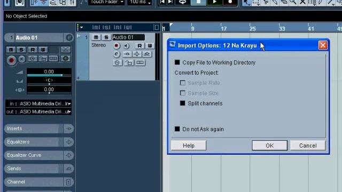Open the Touch Fader automation mode dropdown
The width and height of the screenshot is (342, 192).
tap(106, 2)
